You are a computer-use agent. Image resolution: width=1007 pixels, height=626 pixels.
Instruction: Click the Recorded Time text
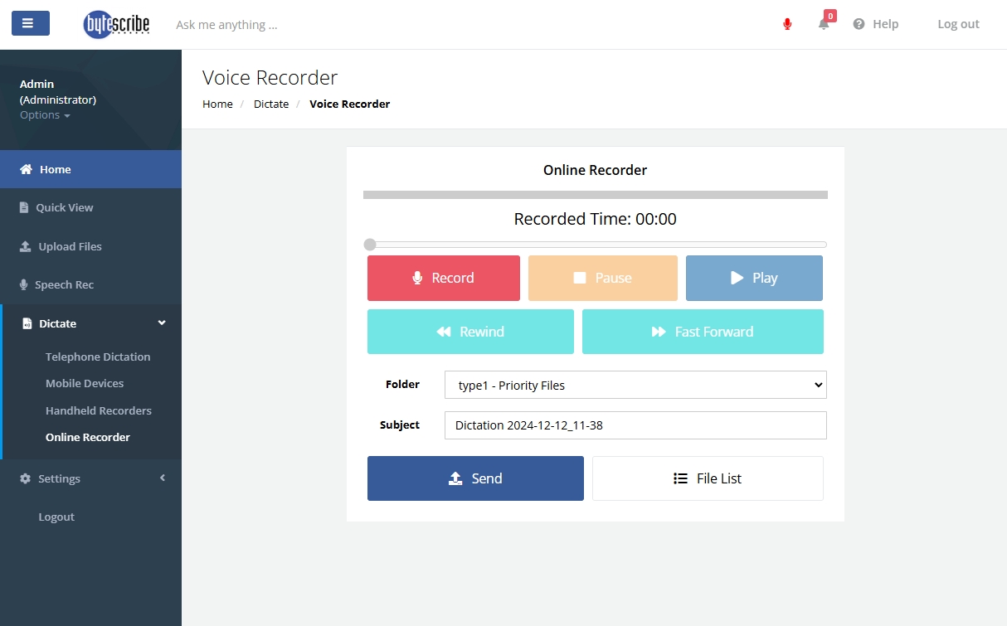tap(595, 219)
